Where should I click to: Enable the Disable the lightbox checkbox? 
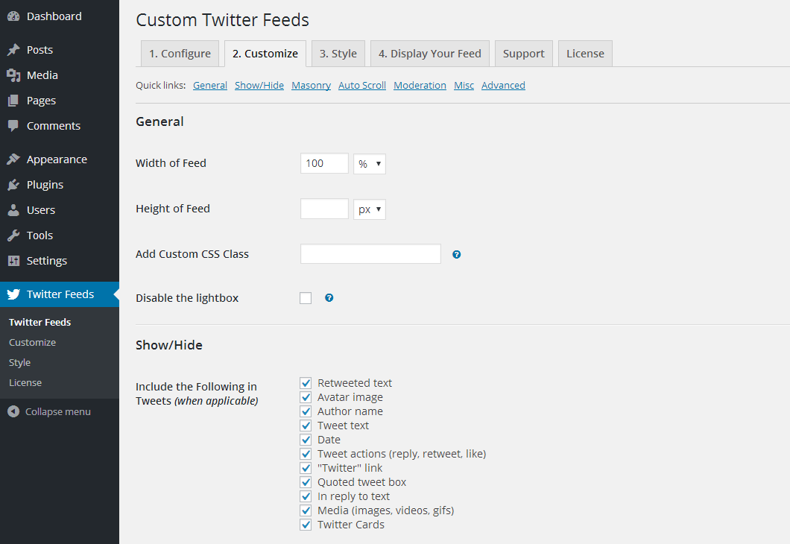click(x=306, y=298)
